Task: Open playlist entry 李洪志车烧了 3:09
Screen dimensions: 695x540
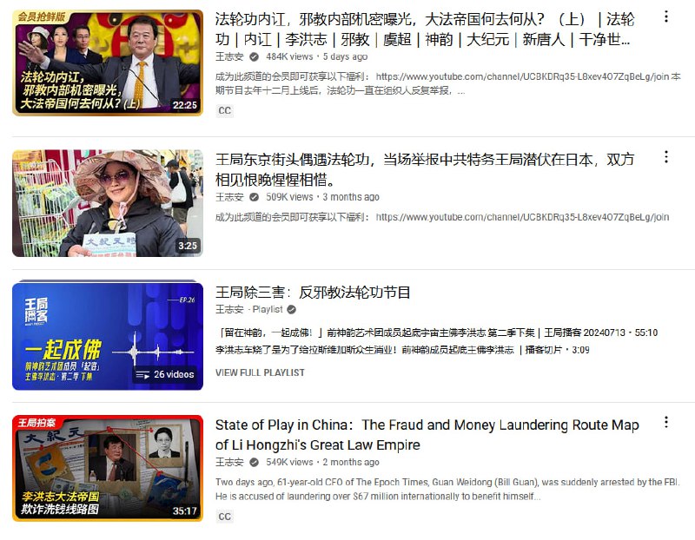Action: [x=402, y=350]
